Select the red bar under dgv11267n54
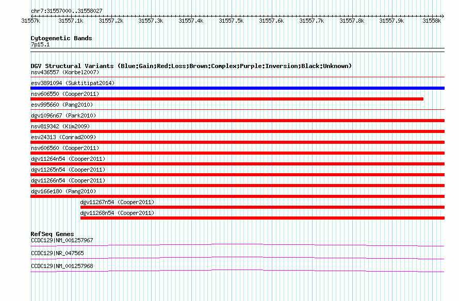The height and width of the screenshot is (301, 459). 263,207
